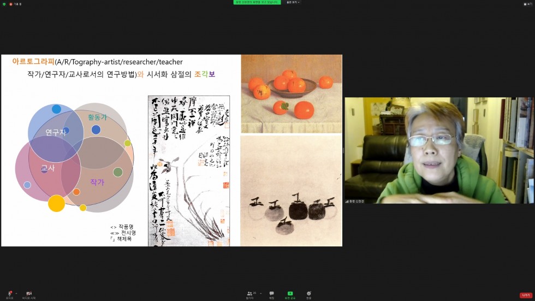The width and height of the screenshot is (535, 301).
Task: Click the '<> 작품명' legend line
Action: (122, 227)
